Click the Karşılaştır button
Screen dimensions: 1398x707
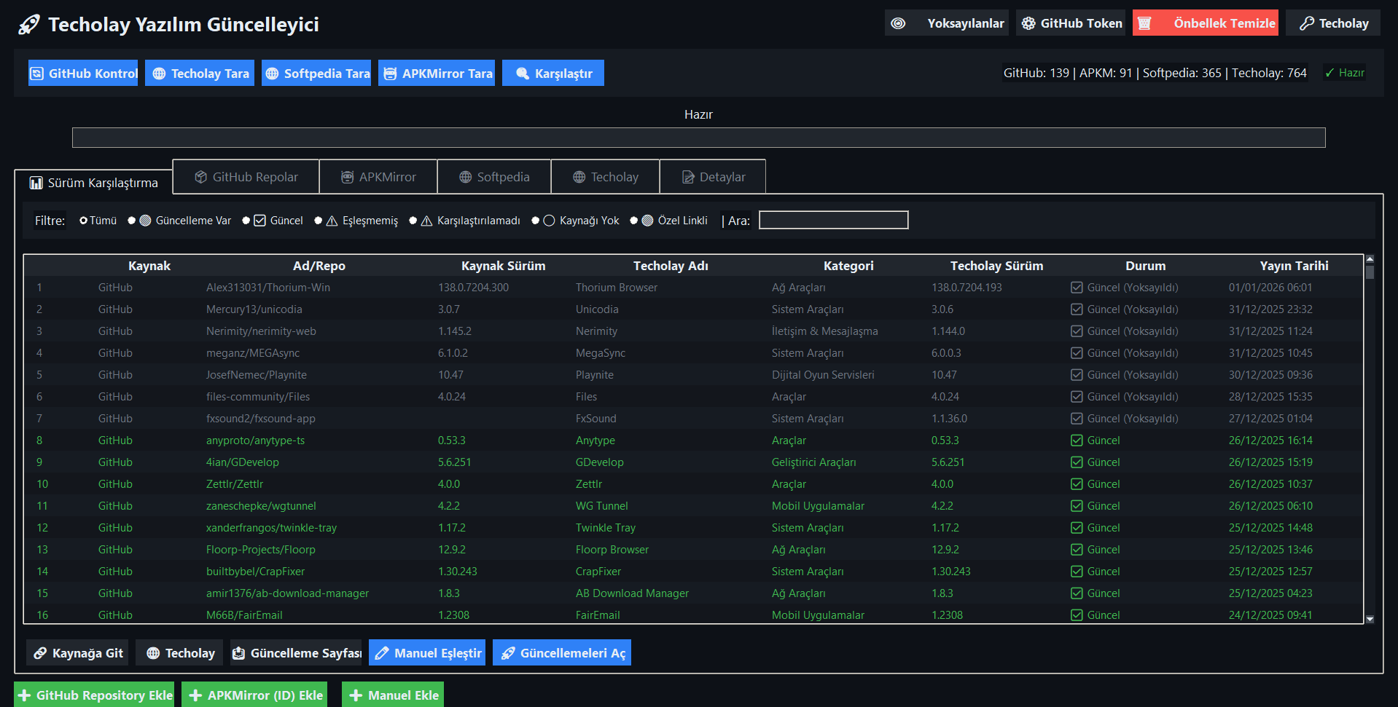coord(553,74)
